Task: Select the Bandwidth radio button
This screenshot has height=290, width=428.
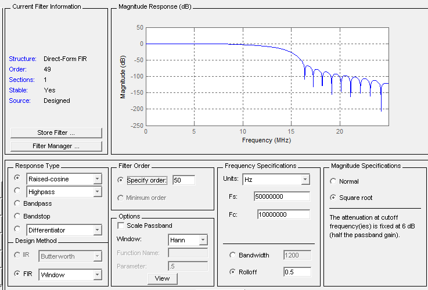Action: pyautogui.click(x=233, y=255)
